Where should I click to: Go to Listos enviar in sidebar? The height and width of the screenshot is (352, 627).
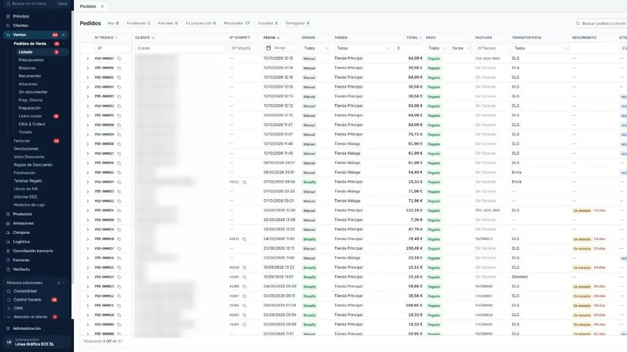pos(30,116)
